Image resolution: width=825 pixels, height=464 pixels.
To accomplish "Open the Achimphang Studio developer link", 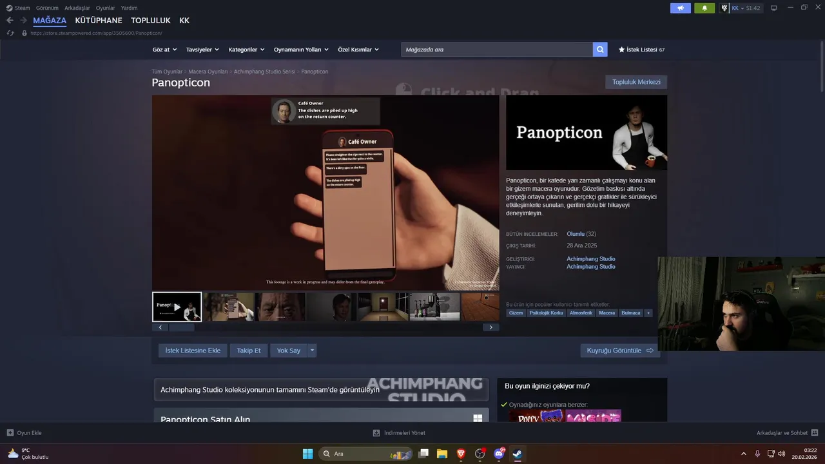I will (x=591, y=259).
